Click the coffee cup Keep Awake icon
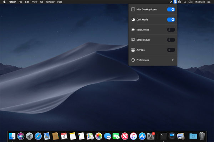The image size is (214, 142). [x=133, y=30]
